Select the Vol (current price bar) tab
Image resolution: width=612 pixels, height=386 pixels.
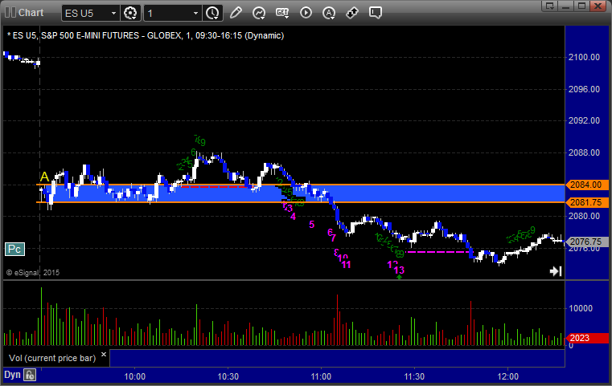(x=51, y=358)
